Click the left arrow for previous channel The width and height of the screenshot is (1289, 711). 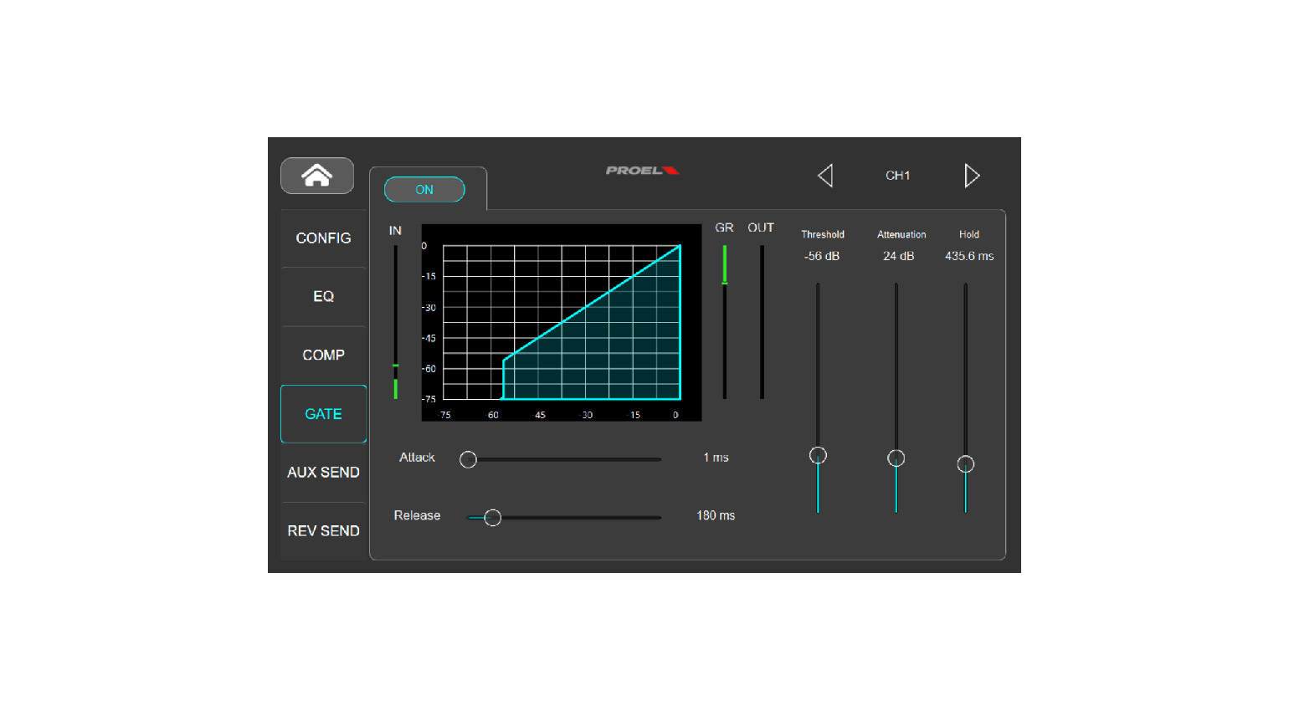pyautogui.click(x=825, y=176)
